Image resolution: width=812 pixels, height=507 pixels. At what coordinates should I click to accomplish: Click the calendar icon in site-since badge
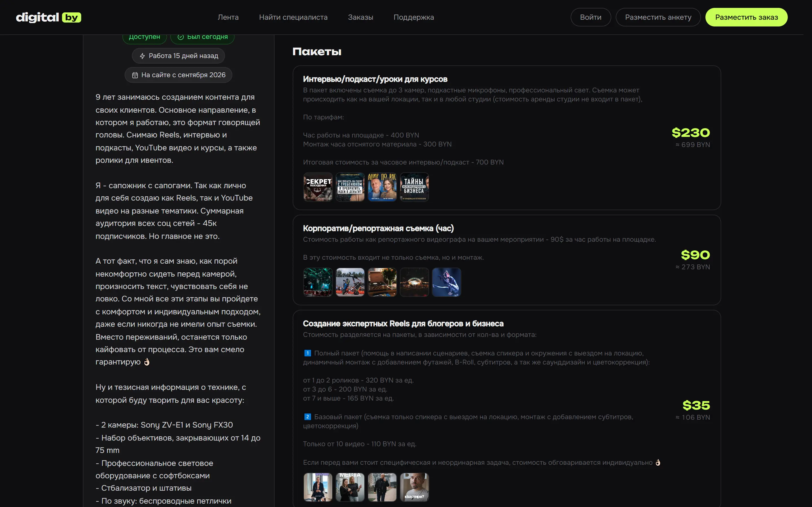(135, 75)
